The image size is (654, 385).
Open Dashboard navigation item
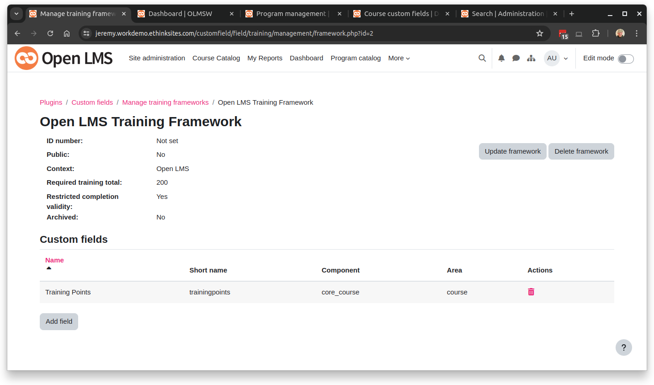pyautogui.click(x=306, y=58)
